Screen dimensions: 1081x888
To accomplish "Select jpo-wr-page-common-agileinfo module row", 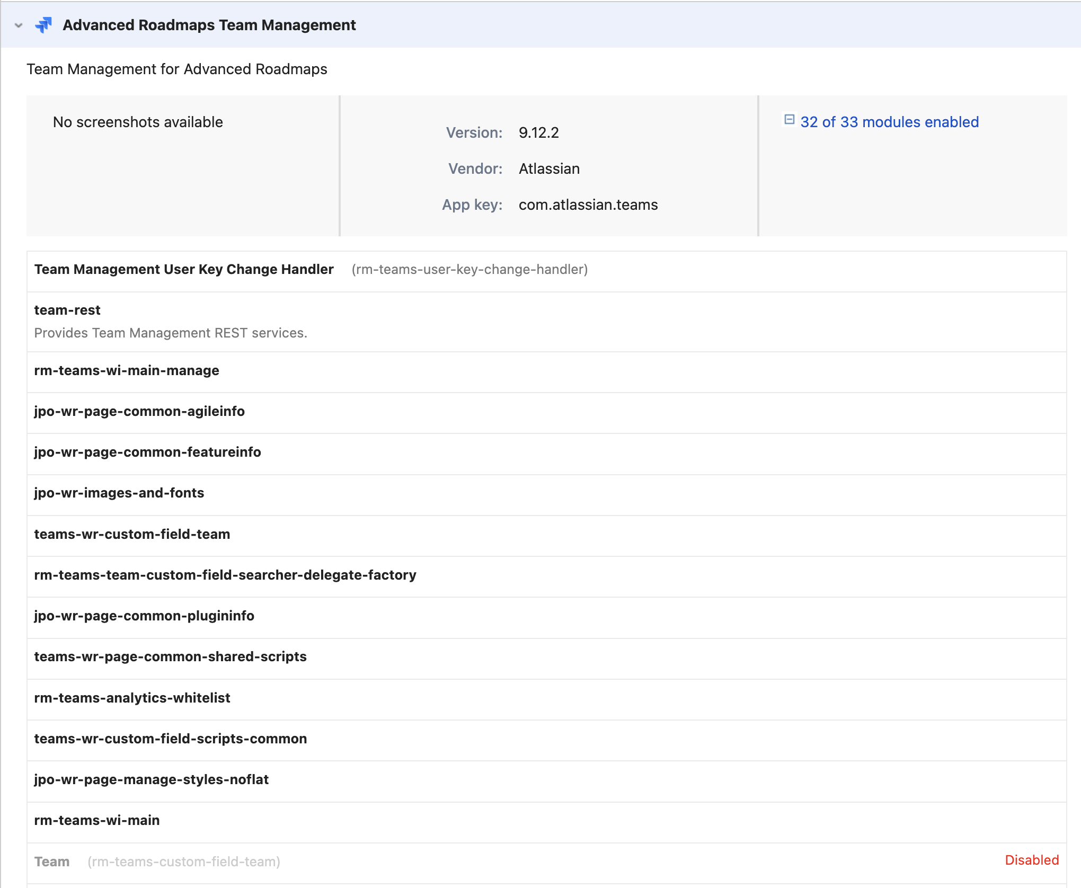I will coord(139,411).
